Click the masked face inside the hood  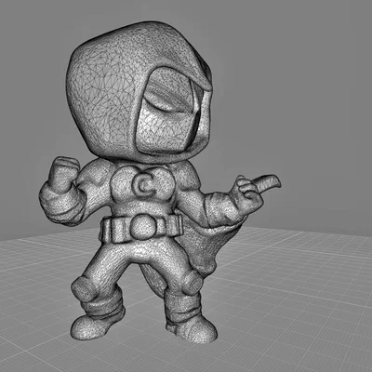click(x=167, y=114)
